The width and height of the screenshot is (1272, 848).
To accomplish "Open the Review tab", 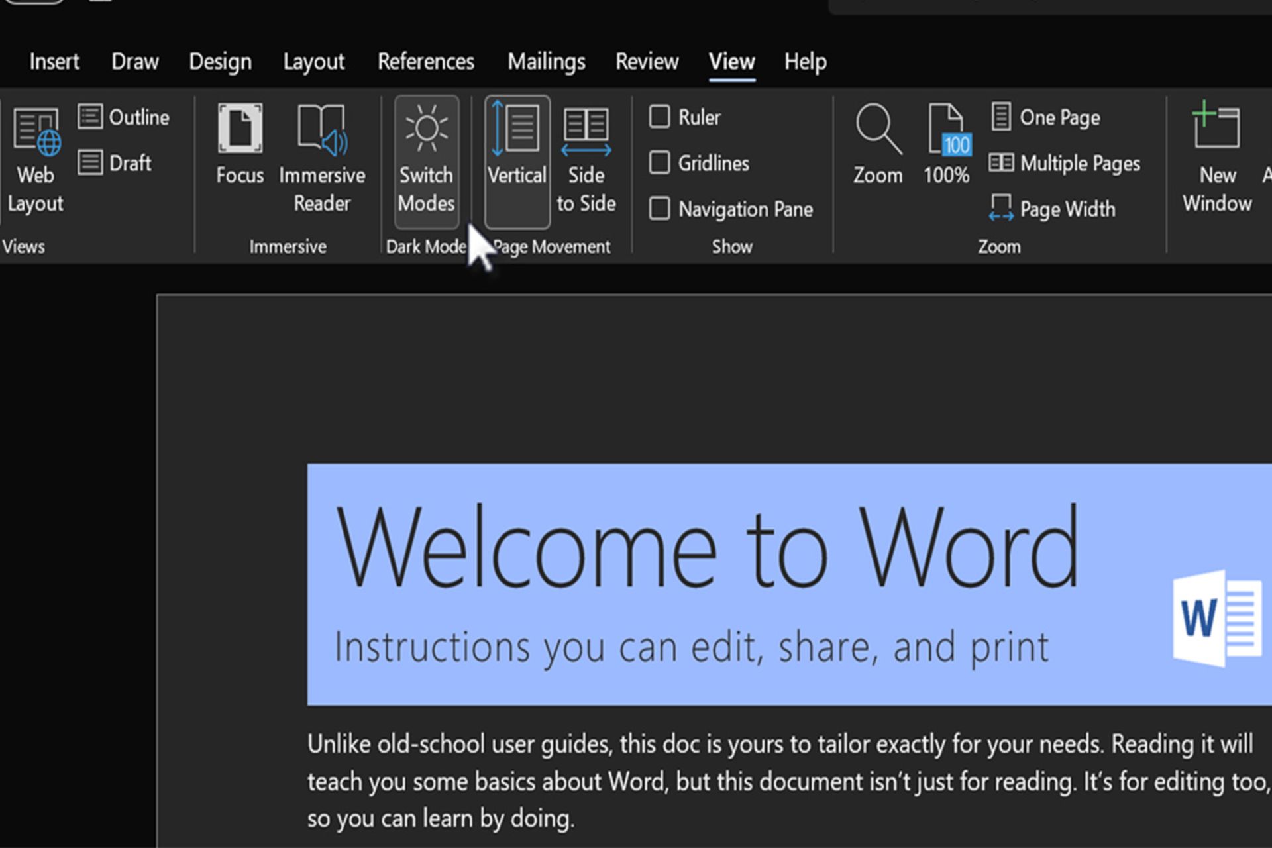I will (x=647, y=62).
